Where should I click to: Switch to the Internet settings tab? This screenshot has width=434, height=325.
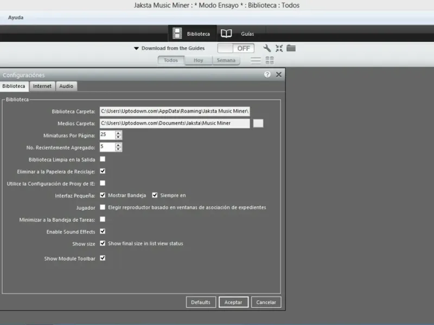coord(42,86)
